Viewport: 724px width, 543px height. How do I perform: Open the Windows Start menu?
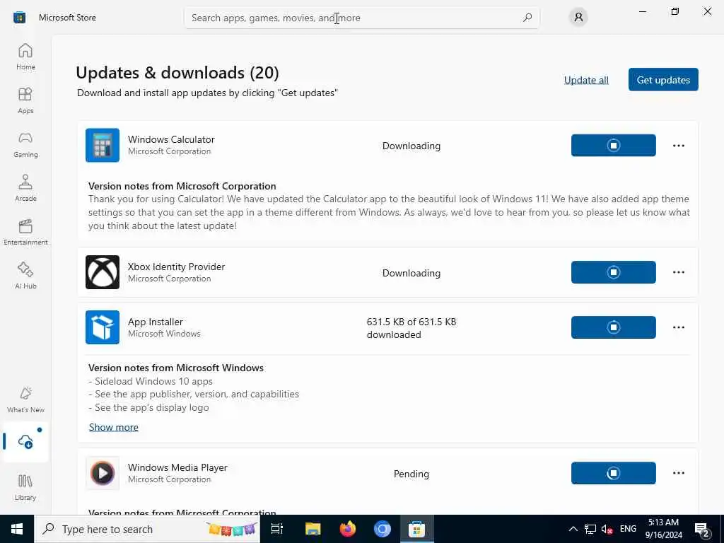17,529
